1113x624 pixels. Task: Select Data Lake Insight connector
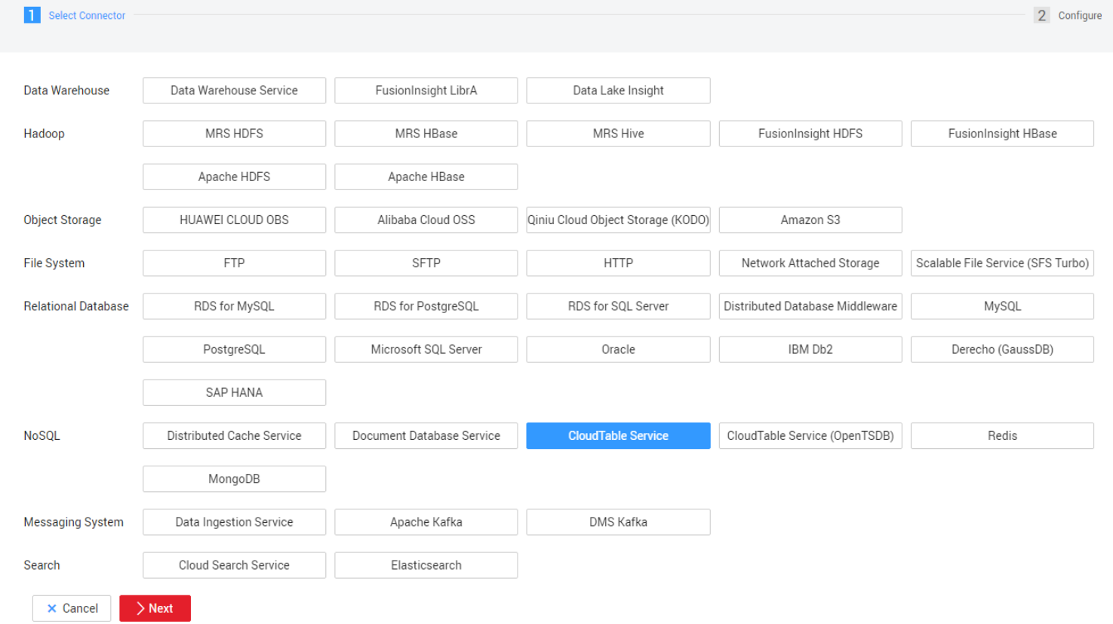618,91
